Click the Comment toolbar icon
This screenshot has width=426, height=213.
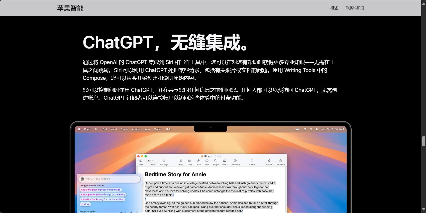[235, 161]
